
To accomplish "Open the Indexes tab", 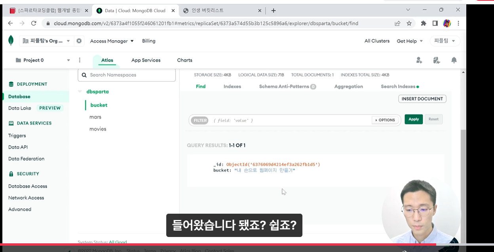I will (232, 87).
